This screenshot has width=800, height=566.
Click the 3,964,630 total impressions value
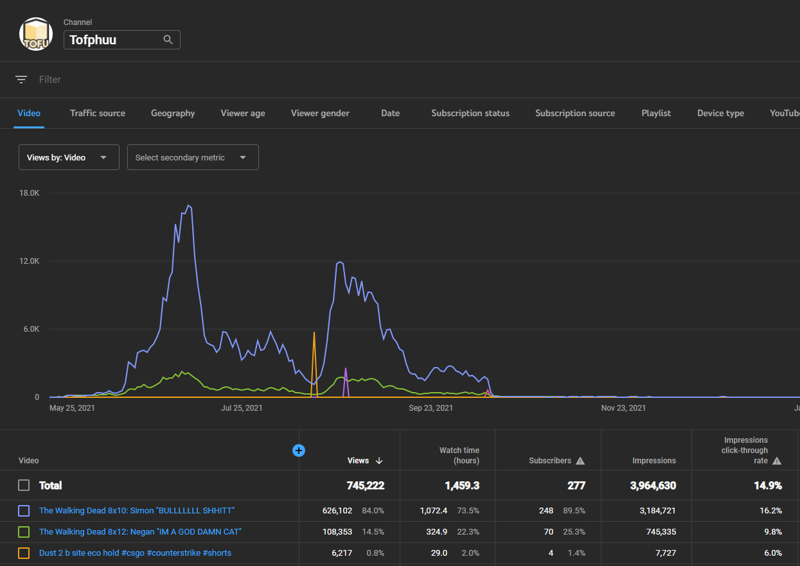point(653,486)
